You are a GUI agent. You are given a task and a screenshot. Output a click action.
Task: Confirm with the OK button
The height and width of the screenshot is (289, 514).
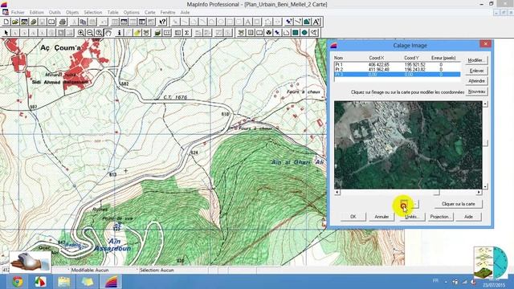353,217
